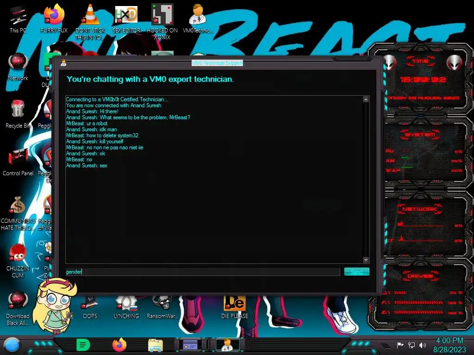The width and height of the screenshot is (474, 355).
Task: Click 'You are now connected with Anand Suresh'
Action: tap(114, 105)
